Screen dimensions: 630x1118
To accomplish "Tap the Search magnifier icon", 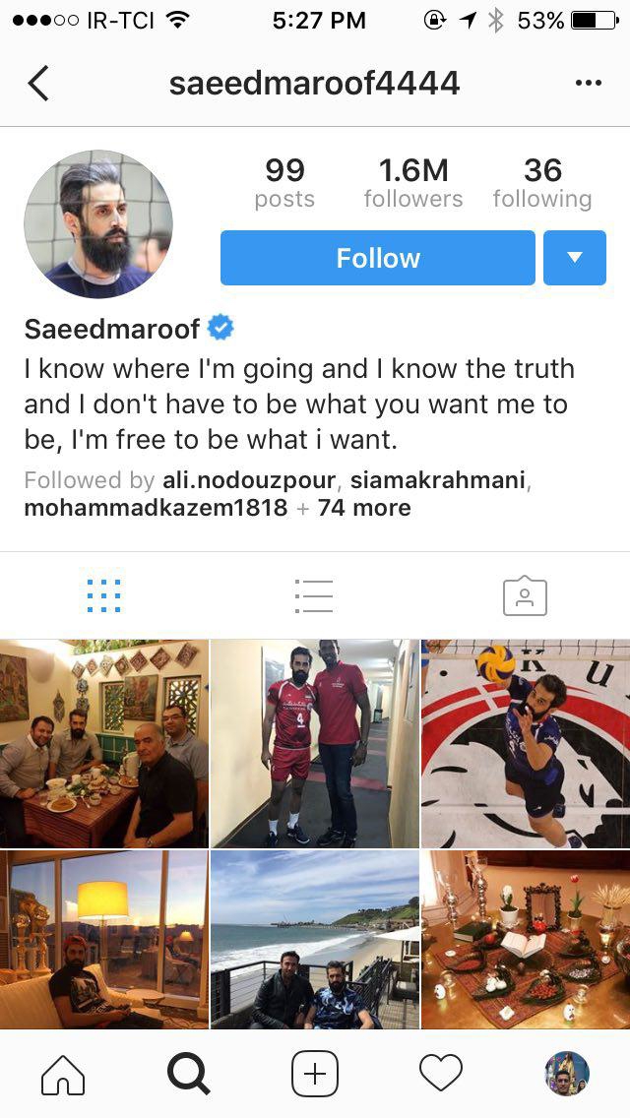I will (188, 1074).
